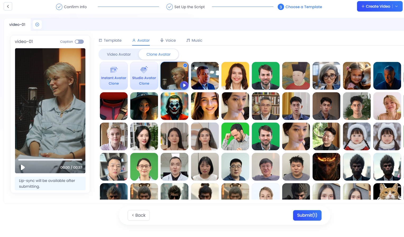404x237 pixels.
Task: Click the Back button
Action: click(139, 215)
